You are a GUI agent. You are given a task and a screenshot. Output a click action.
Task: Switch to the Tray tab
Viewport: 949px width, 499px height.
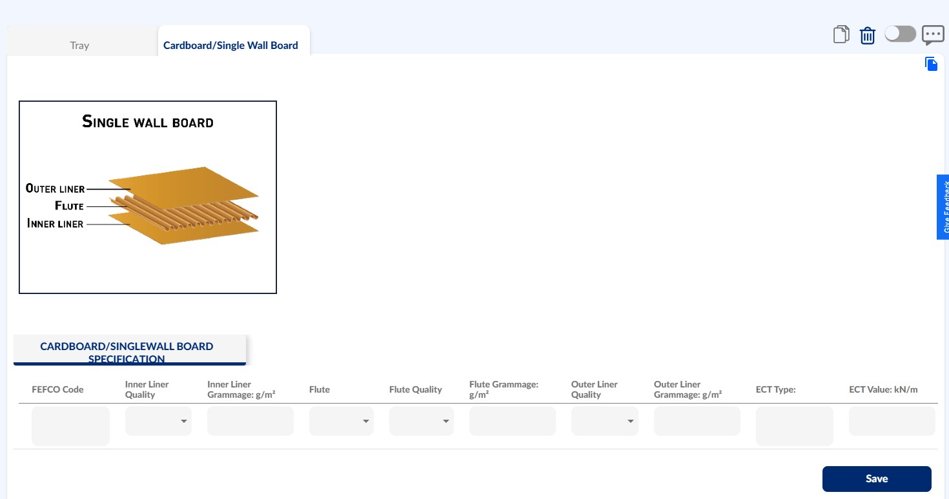80,45
